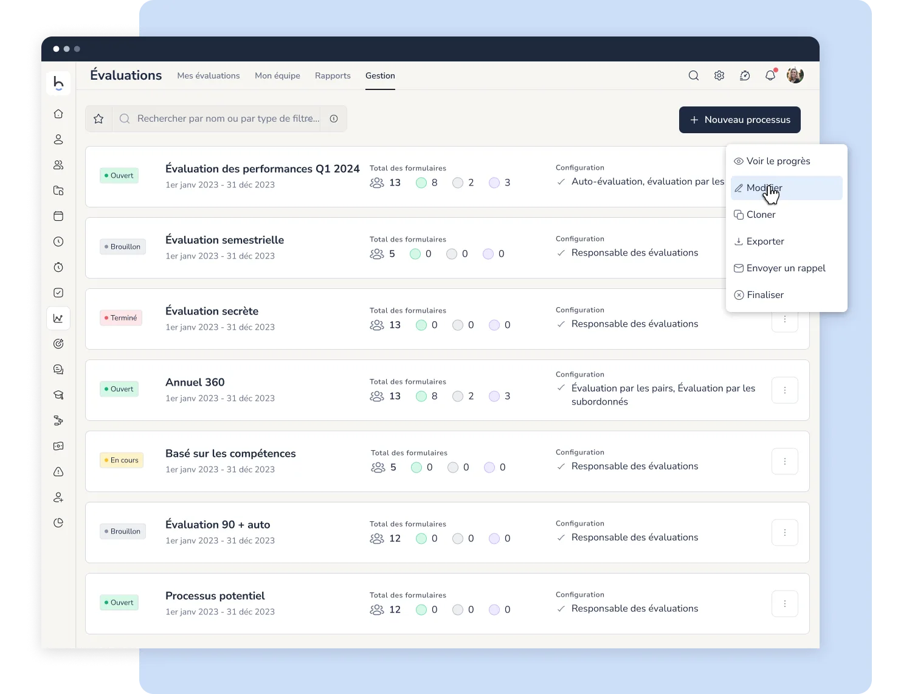This screenshot has width=912, height=694.
Task: Open the folders documents sidebar icon
Action: 58,190
